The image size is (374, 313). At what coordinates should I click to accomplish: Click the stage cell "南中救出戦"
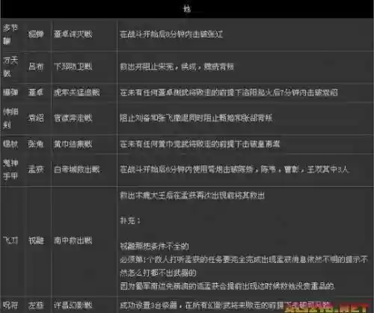click(73, 241)
